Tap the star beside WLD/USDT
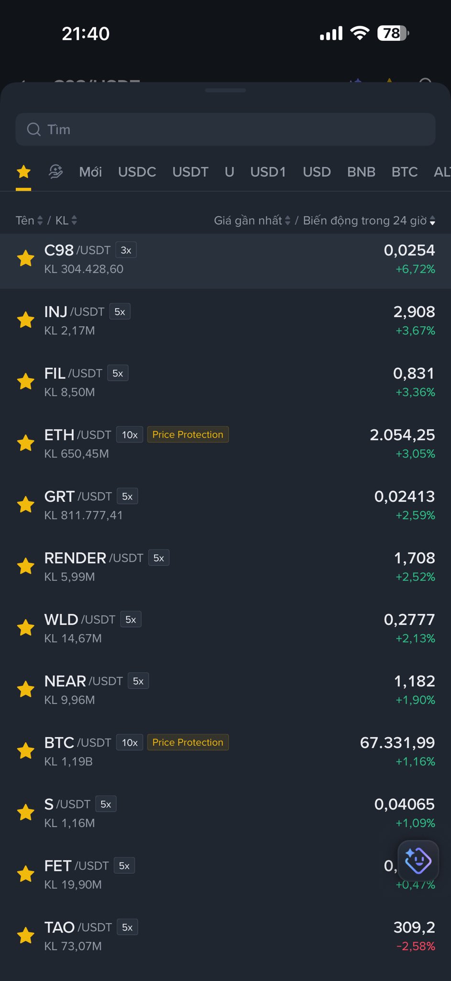 click(26, 628)
